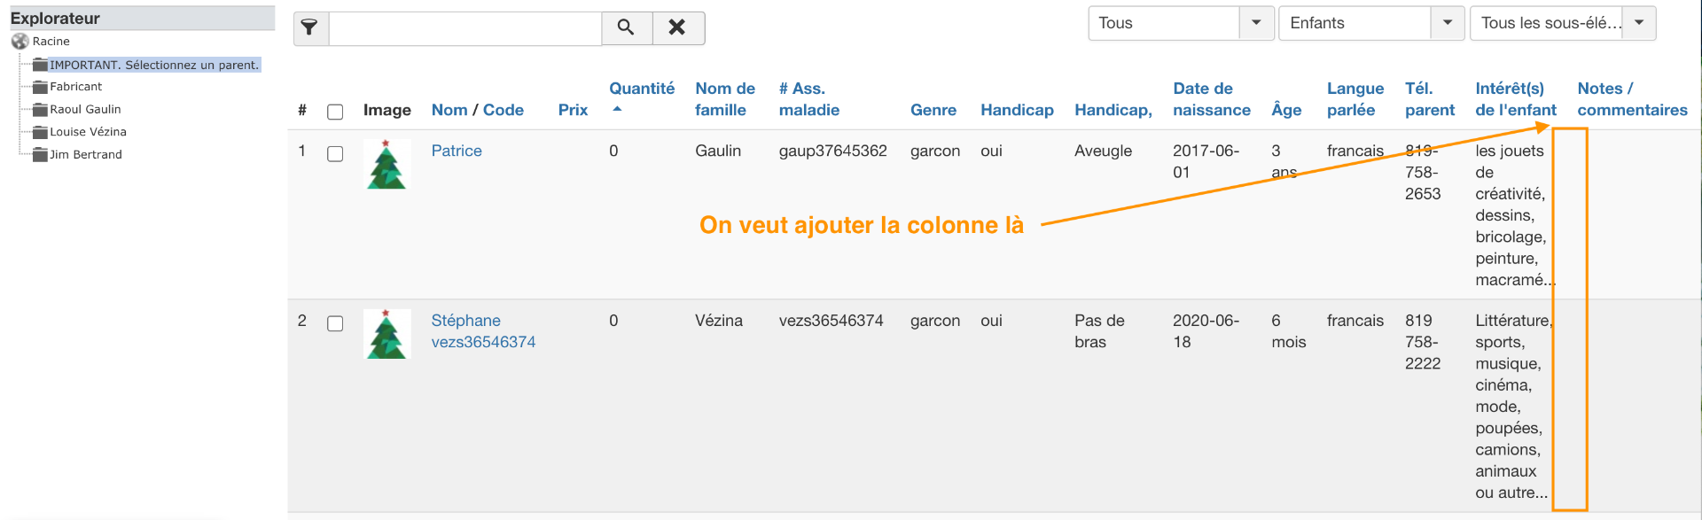Select the Louise Vézina tree folder
This screenshot has width=1702, height=520.
[x=88, y=132]
